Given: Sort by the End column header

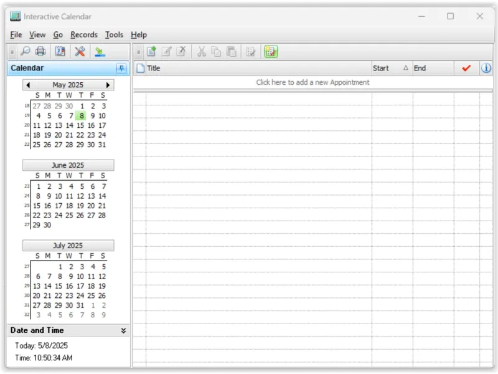Looking at the screenshot, I should (x=433, y=68).
